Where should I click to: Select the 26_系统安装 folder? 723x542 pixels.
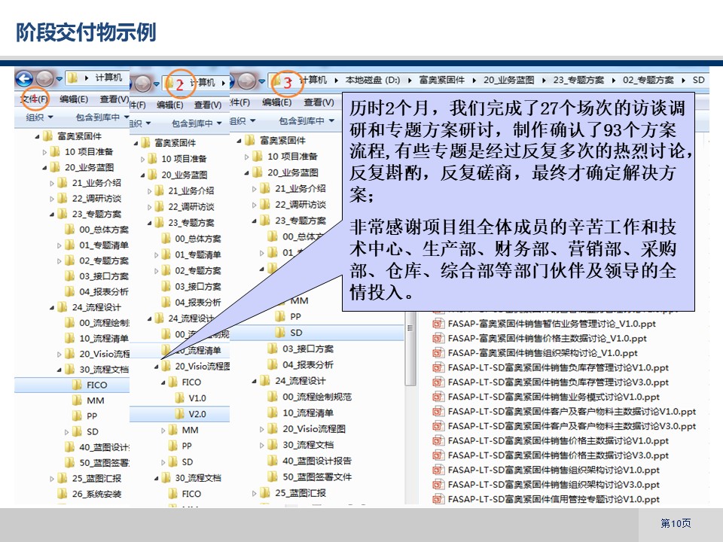coord(96,494)
